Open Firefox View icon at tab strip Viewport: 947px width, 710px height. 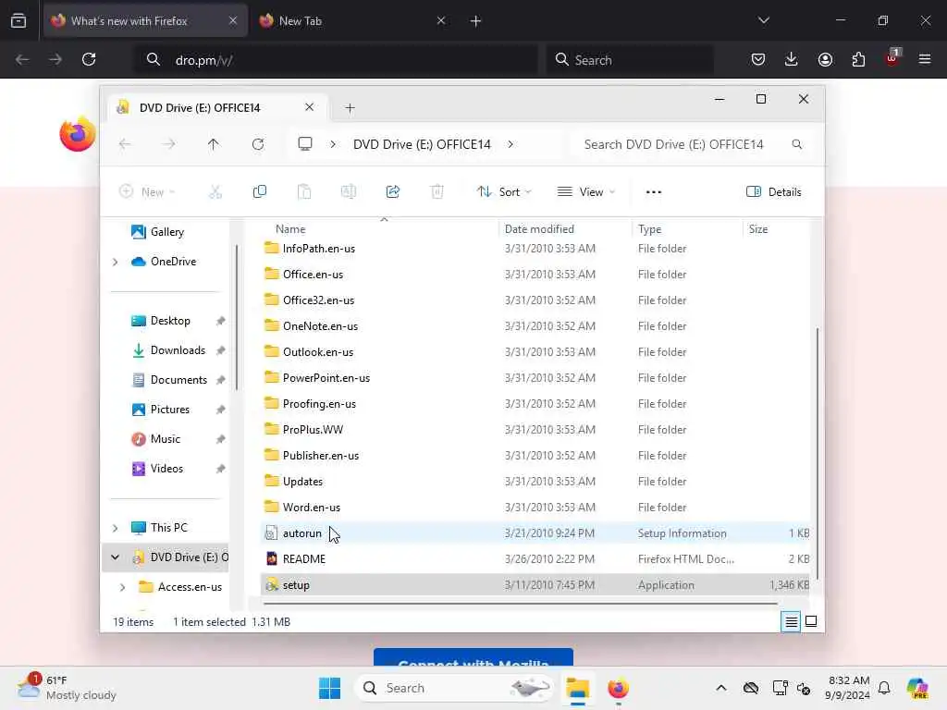[18, 20]
